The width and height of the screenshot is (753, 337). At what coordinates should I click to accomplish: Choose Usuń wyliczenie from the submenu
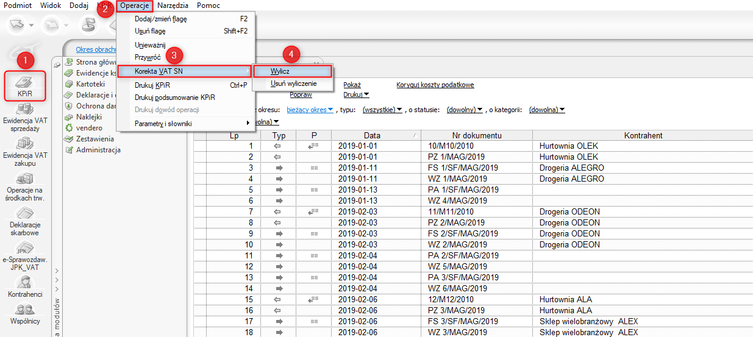[x=293, y=83]
